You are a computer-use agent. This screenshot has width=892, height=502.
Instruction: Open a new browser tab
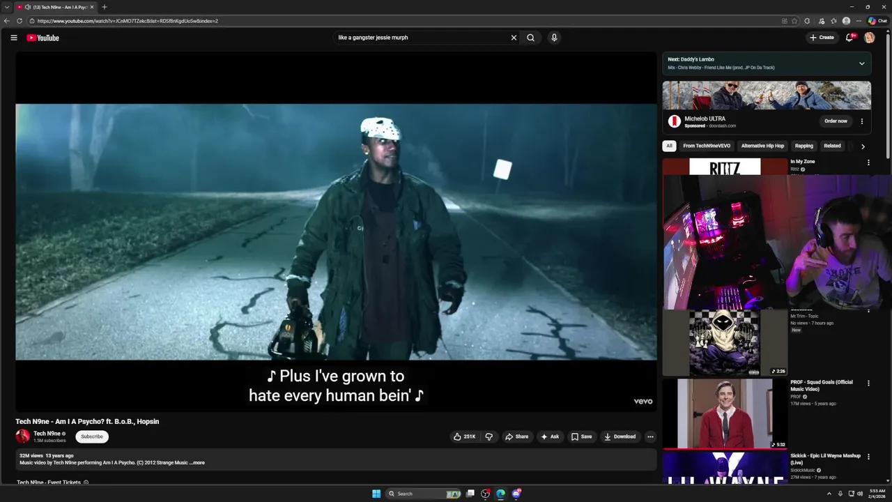point(105,7)
